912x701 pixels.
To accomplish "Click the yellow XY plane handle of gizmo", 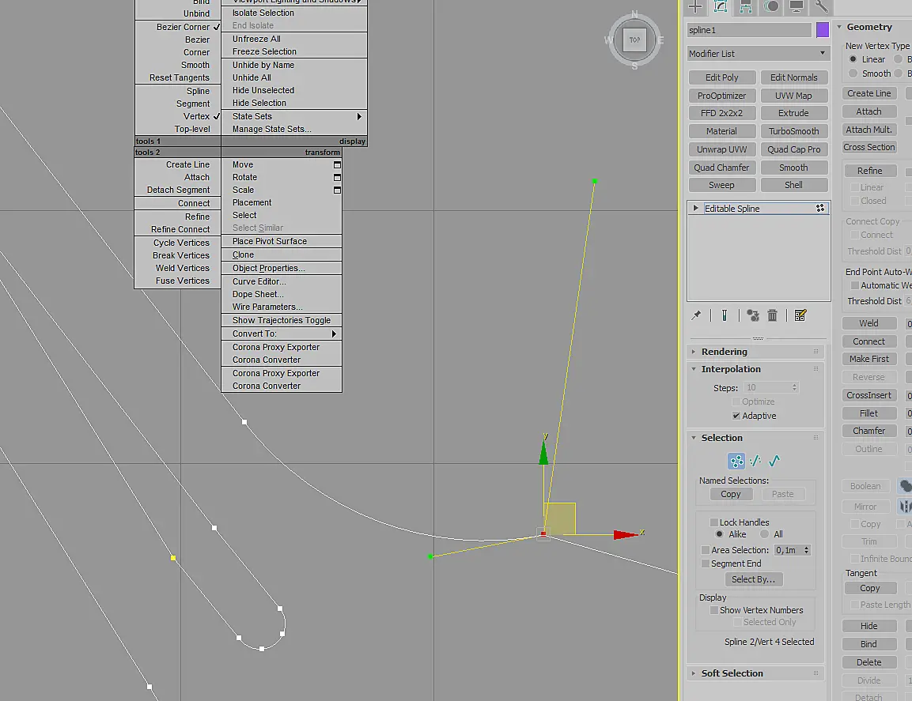I will tap(561, 518).
